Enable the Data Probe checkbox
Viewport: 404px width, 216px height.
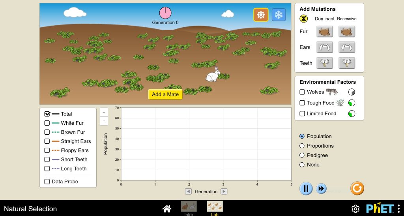pyautogui.click(x=47, y=182)
